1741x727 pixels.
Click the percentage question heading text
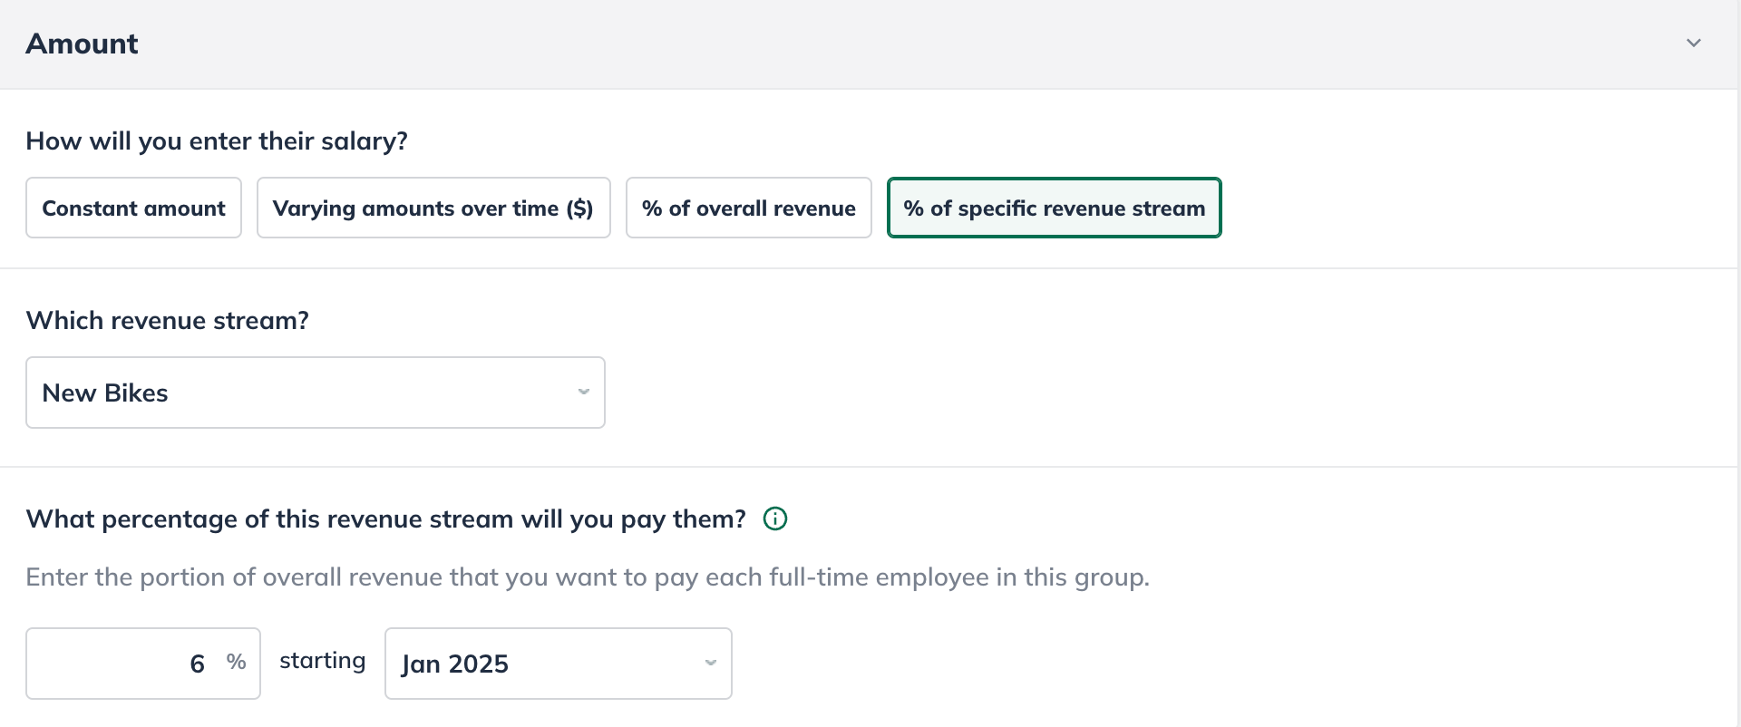pos(385,519)
